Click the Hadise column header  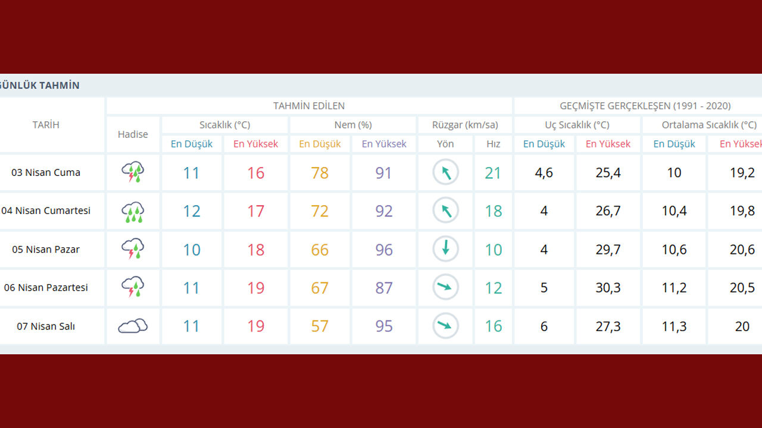pos(133,134)
